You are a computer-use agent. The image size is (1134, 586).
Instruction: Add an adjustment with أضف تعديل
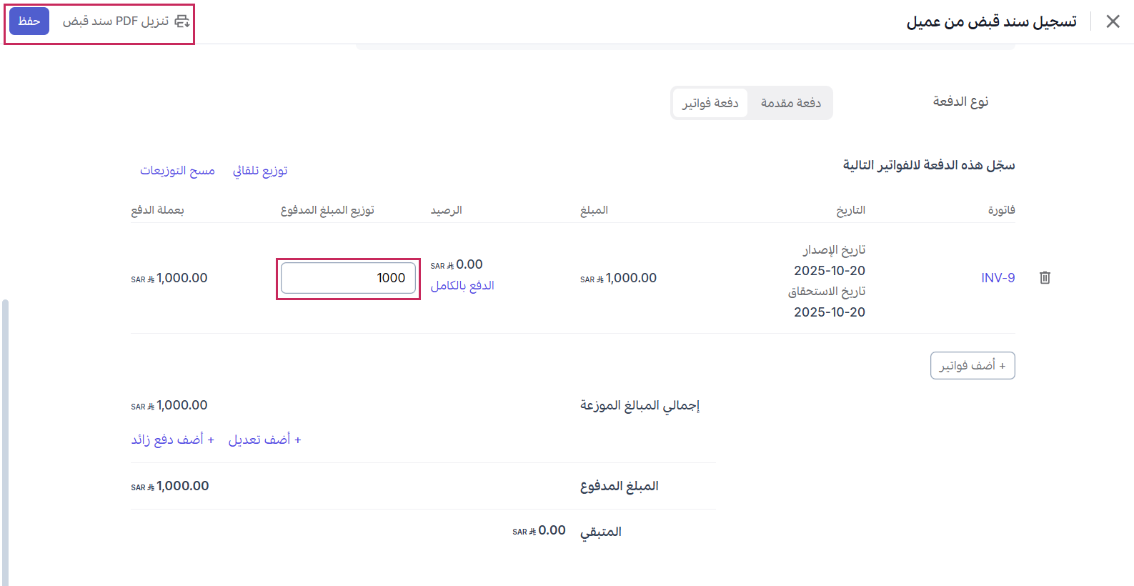pyautogui.click(x=264, y=439)
